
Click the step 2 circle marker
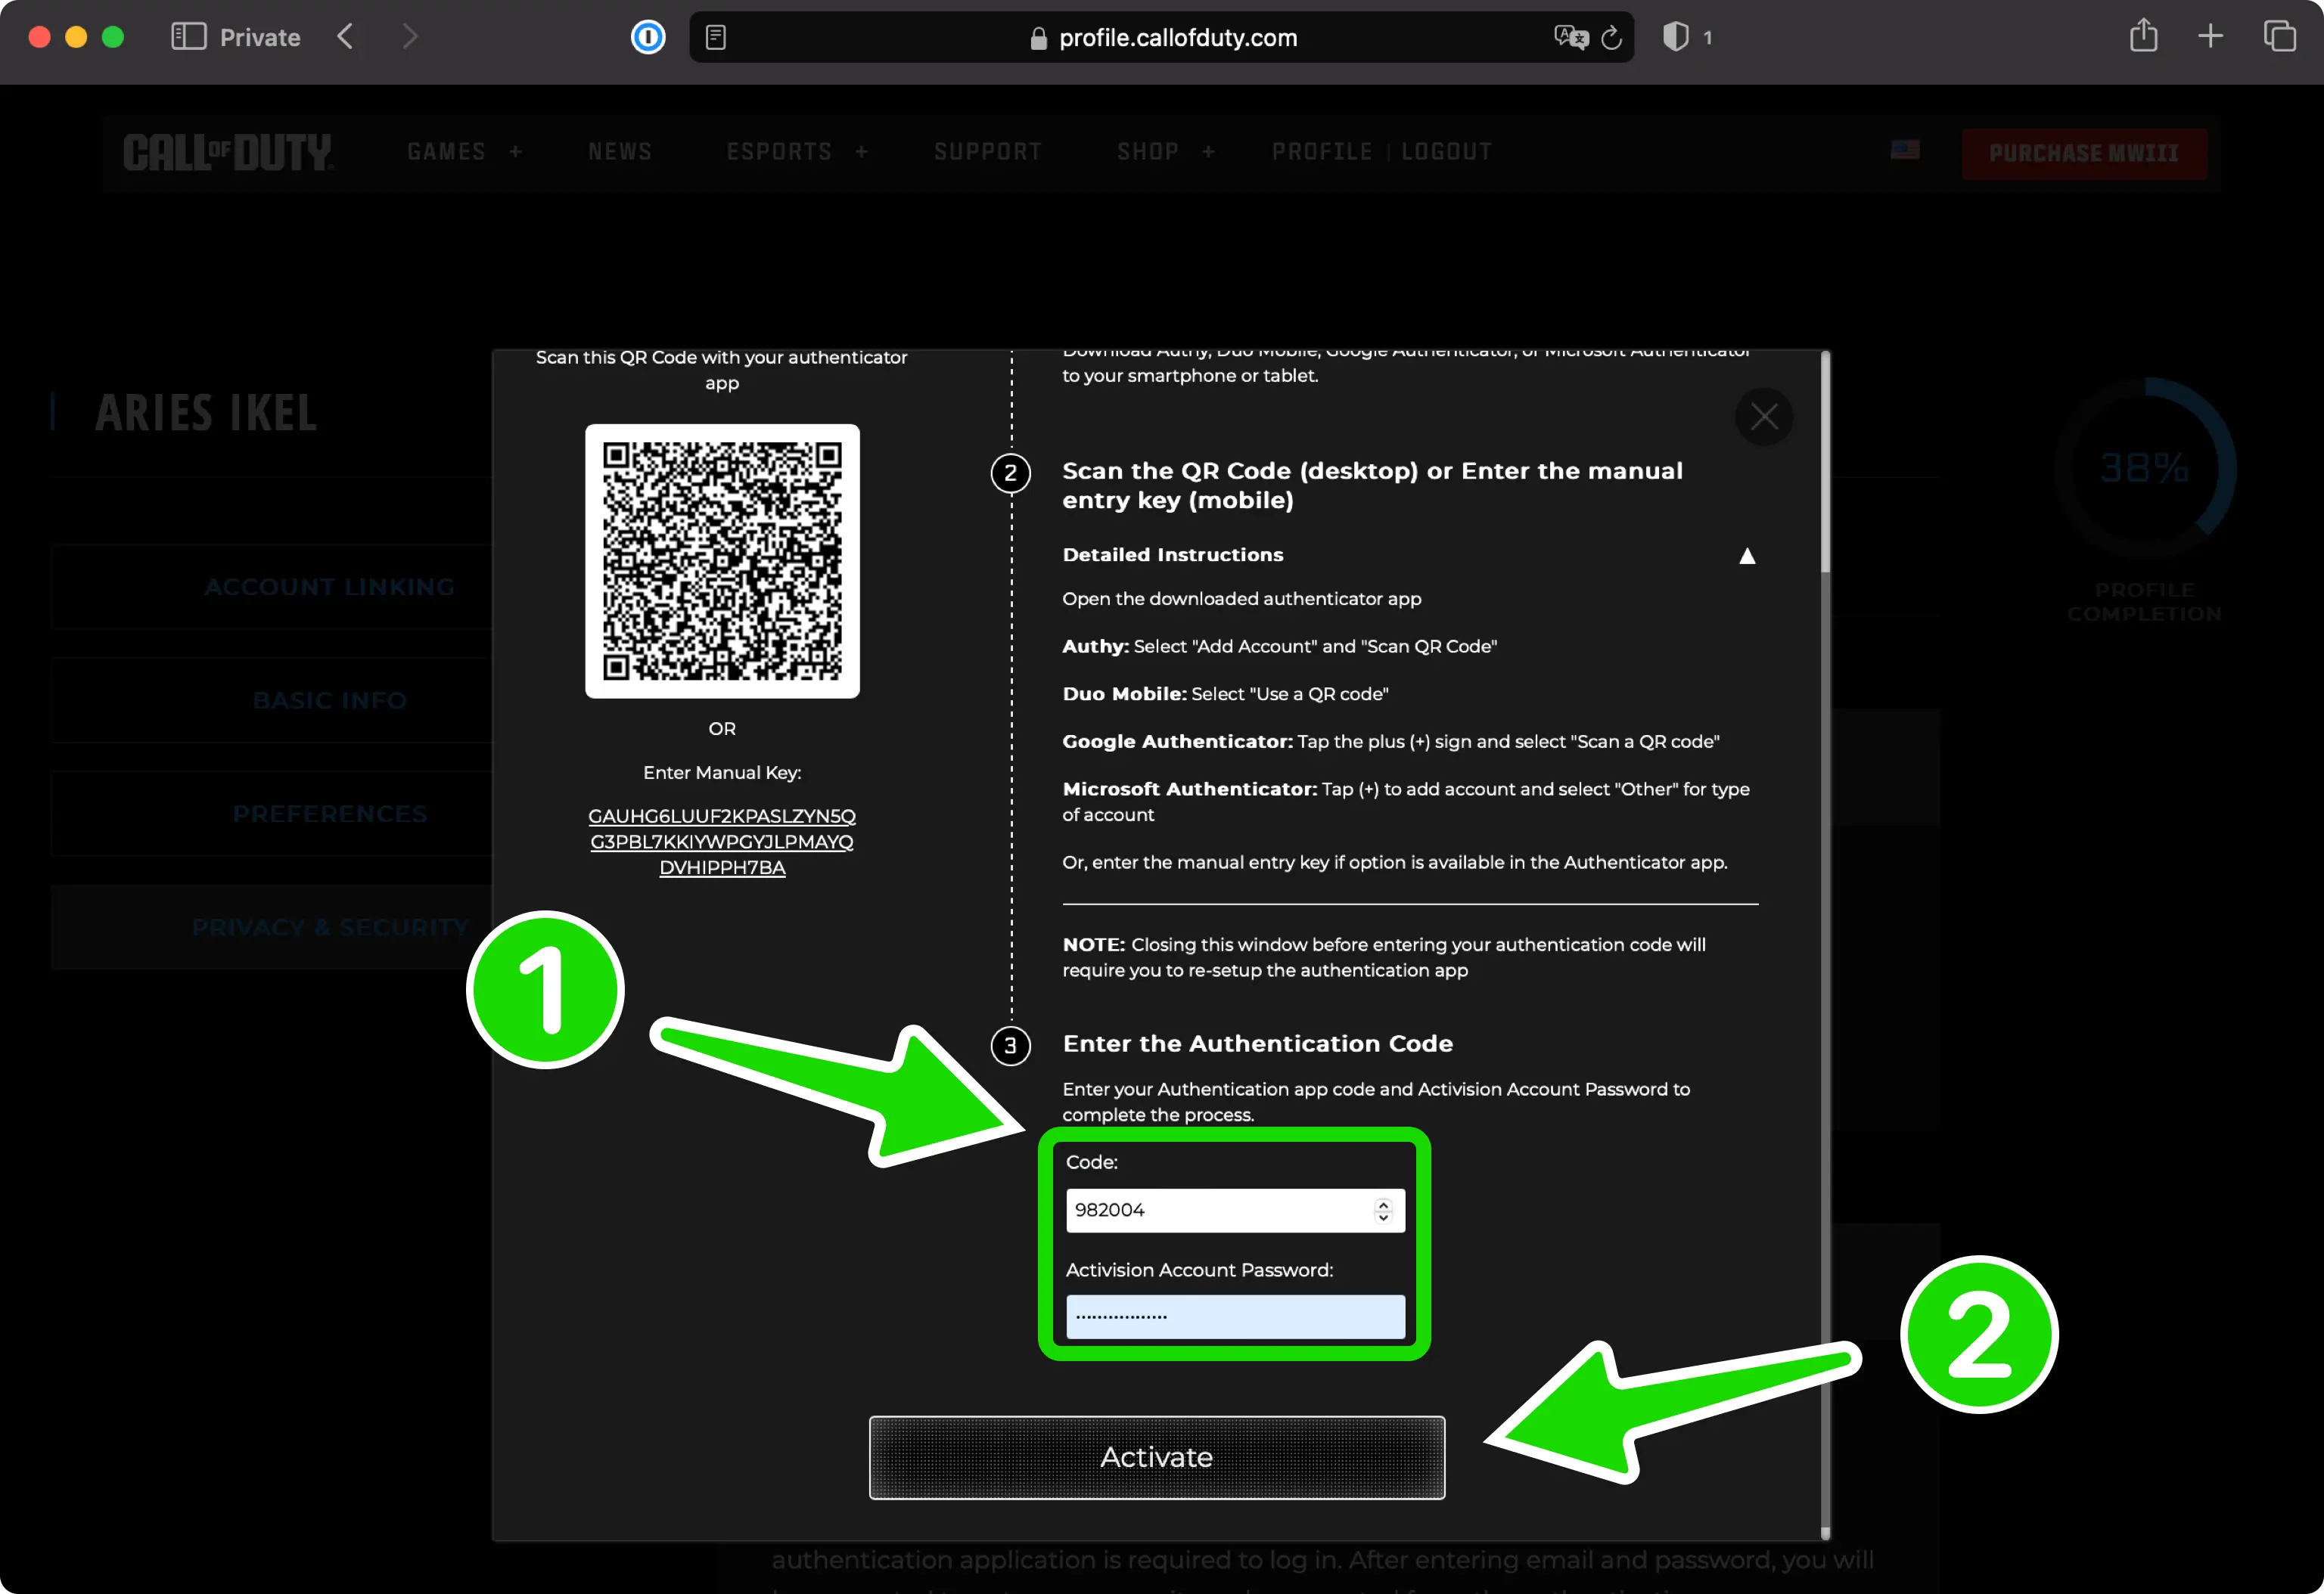pos(1010,473)
